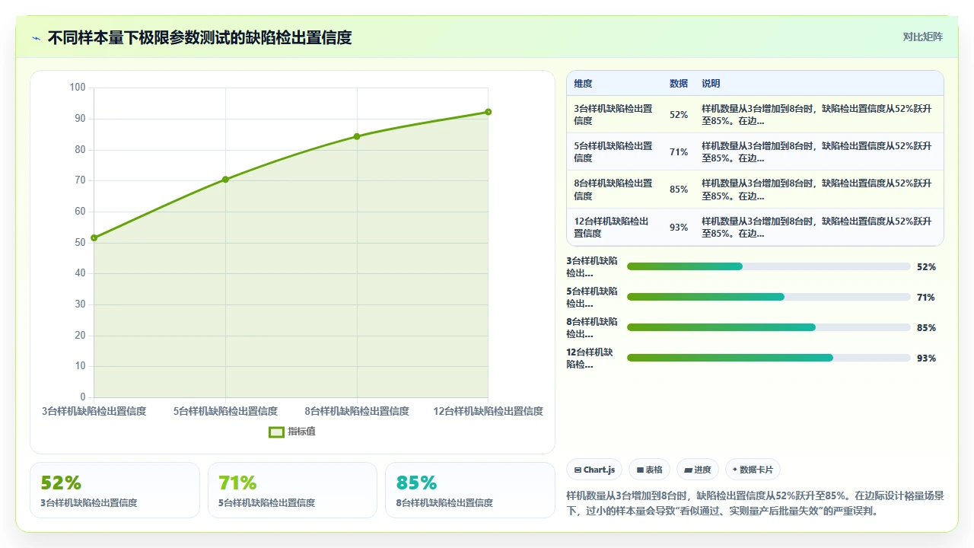Click the 5台样机 progress bar at 71%
Screen dimensions: 974x548
point(769,297)
